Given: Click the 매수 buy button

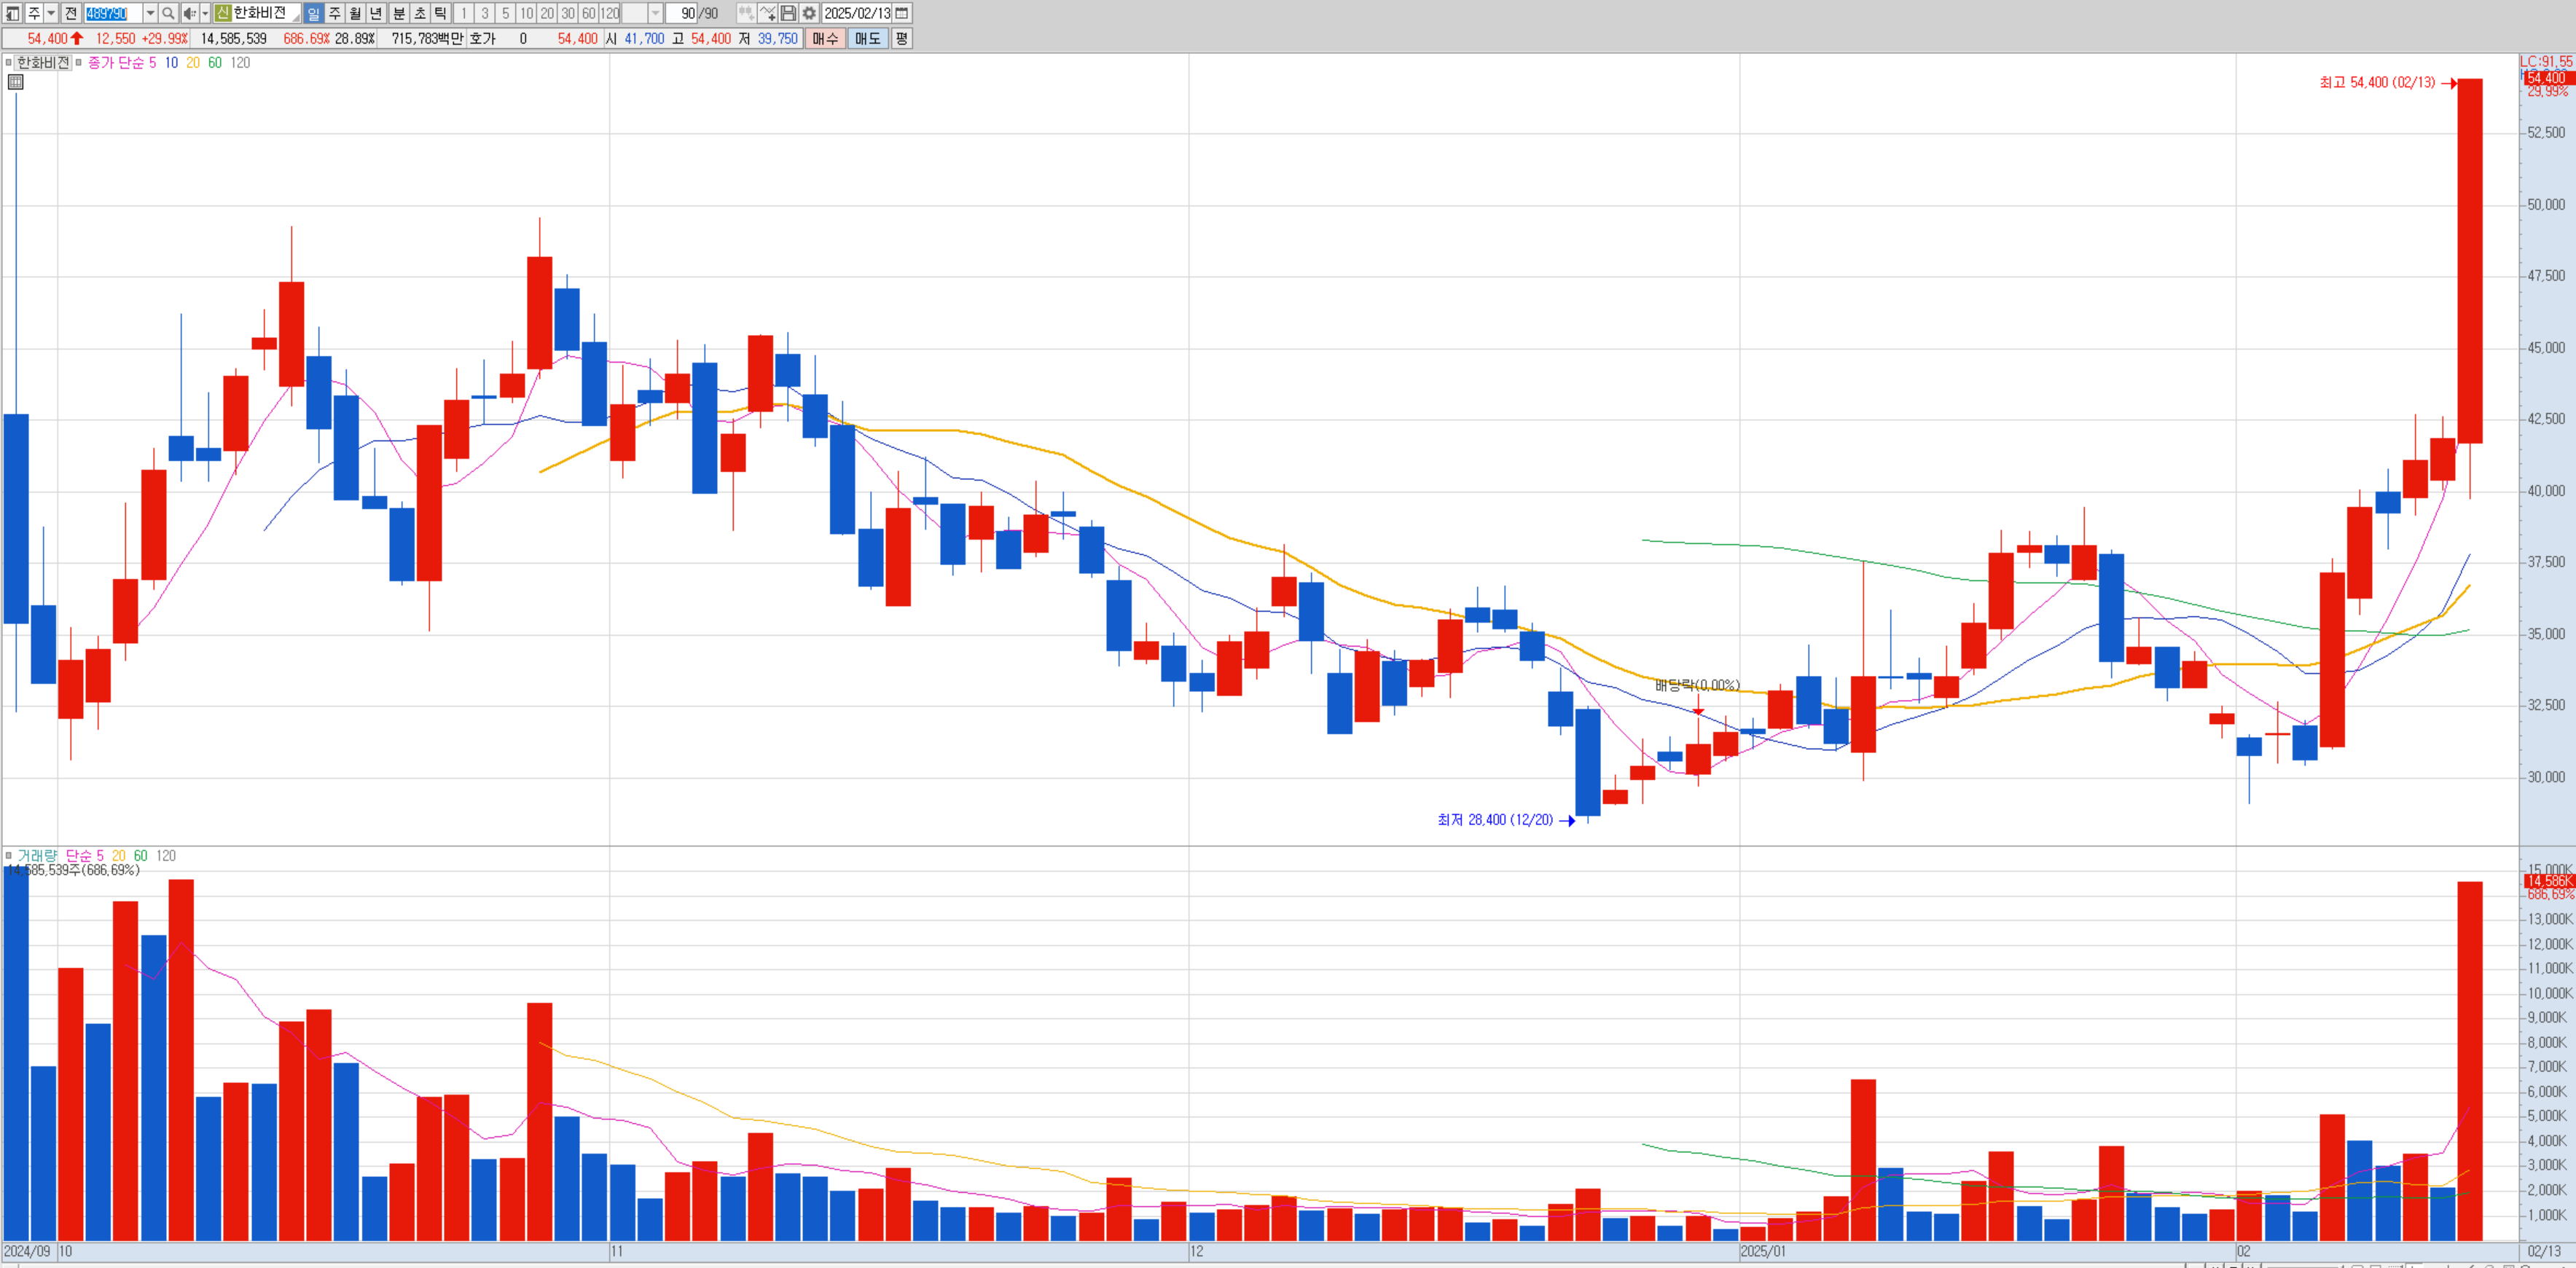Looking at the screenshot, I should 825,38.
